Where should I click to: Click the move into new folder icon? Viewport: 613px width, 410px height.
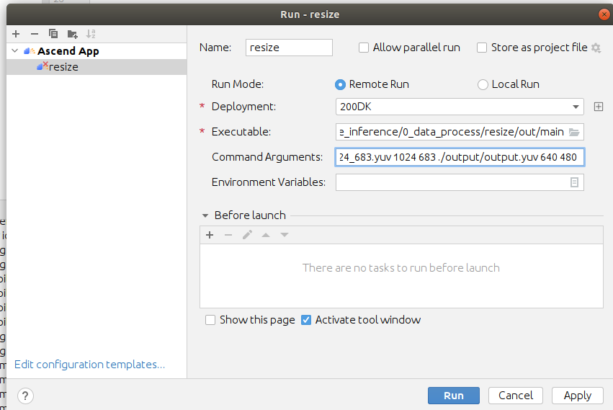tap(72, 34)
